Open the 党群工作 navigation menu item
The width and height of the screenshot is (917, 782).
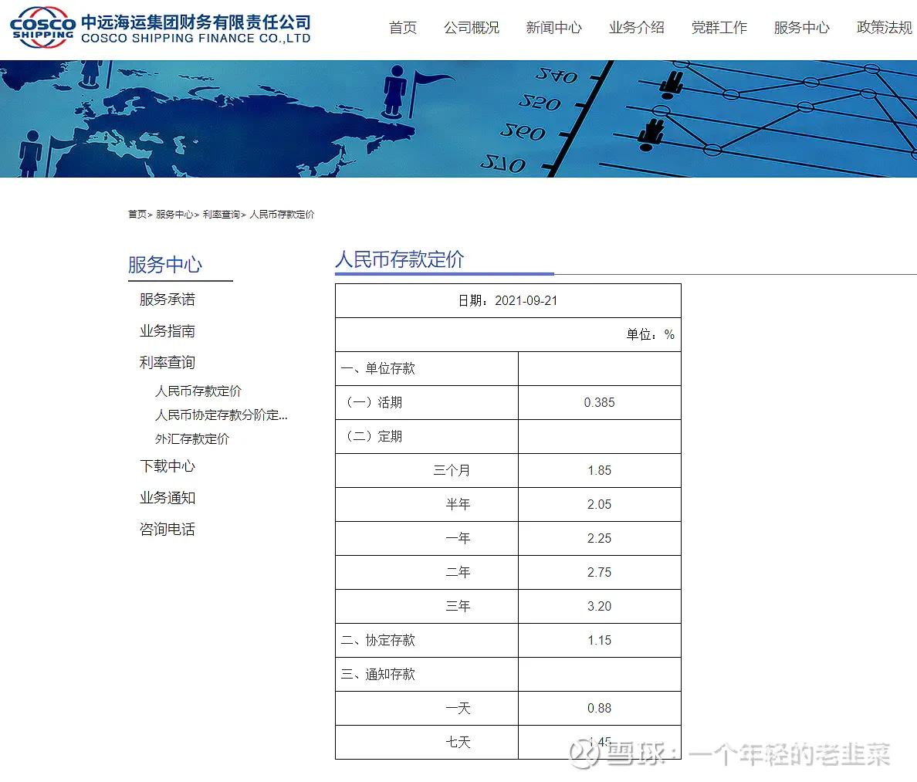719,28
